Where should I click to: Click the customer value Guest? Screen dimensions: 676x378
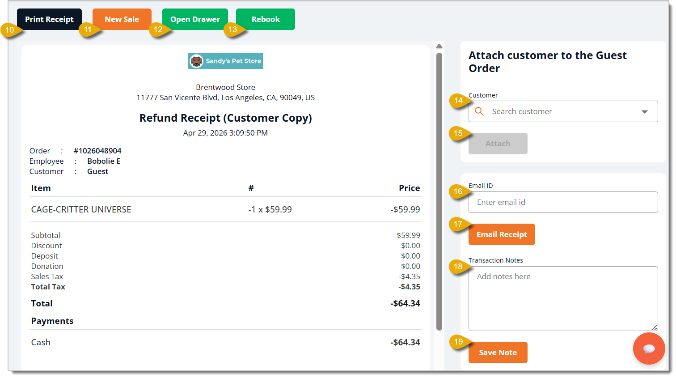[x=97, y=171]
